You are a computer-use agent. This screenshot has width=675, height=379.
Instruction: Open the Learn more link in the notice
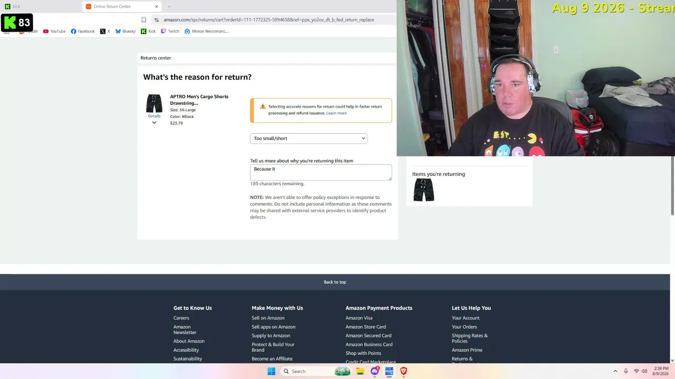[336, 113]
